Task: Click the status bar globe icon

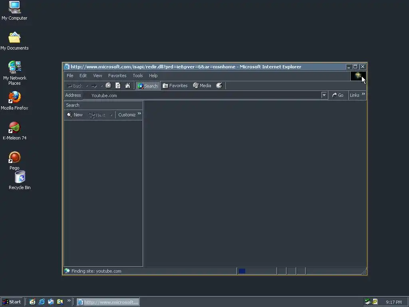Action: 67,271
